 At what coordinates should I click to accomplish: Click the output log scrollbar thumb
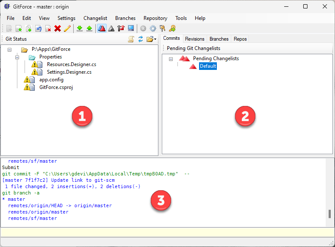pyautogui.click(x=329, y=214)
